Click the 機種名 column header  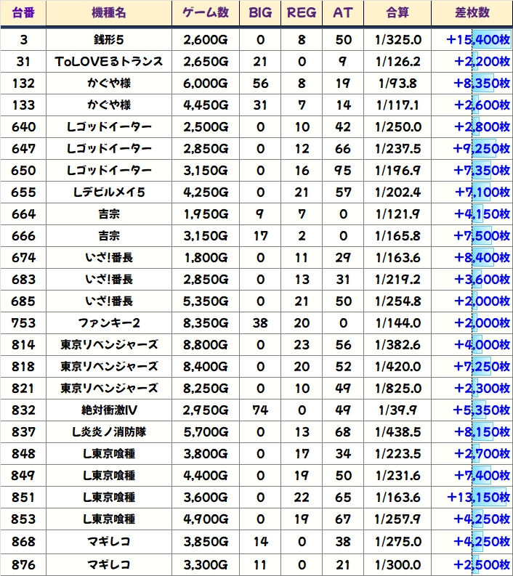click(109, 13)
